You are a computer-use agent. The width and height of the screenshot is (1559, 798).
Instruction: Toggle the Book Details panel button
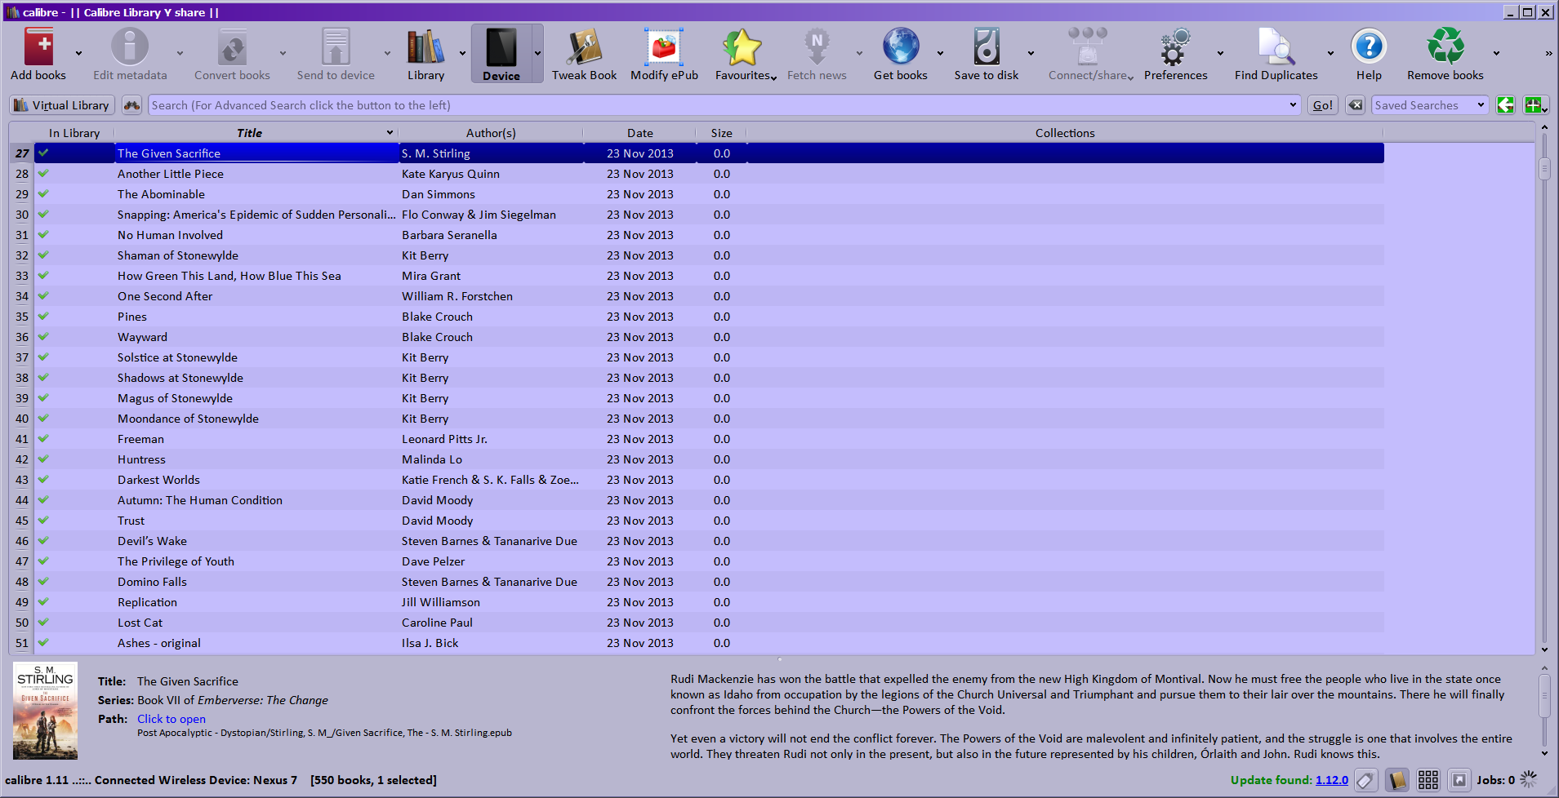(1396, 781)
